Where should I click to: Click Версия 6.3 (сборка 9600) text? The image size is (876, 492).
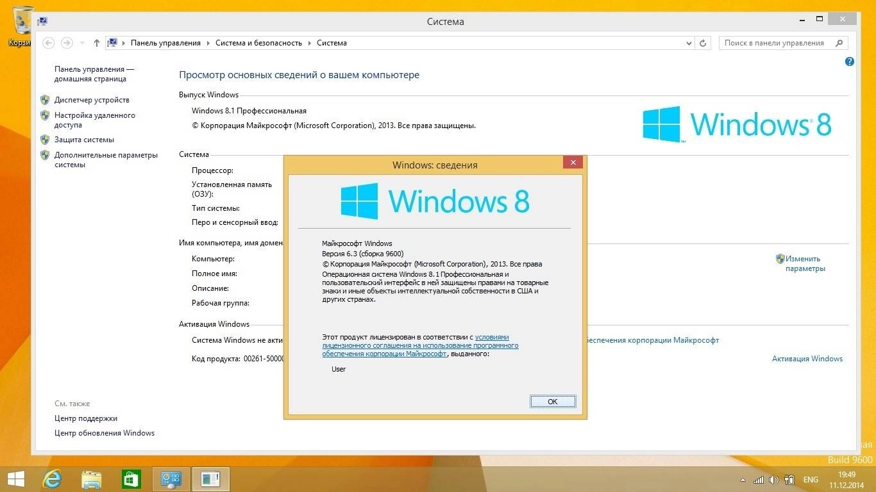click(x=363, y=254)
